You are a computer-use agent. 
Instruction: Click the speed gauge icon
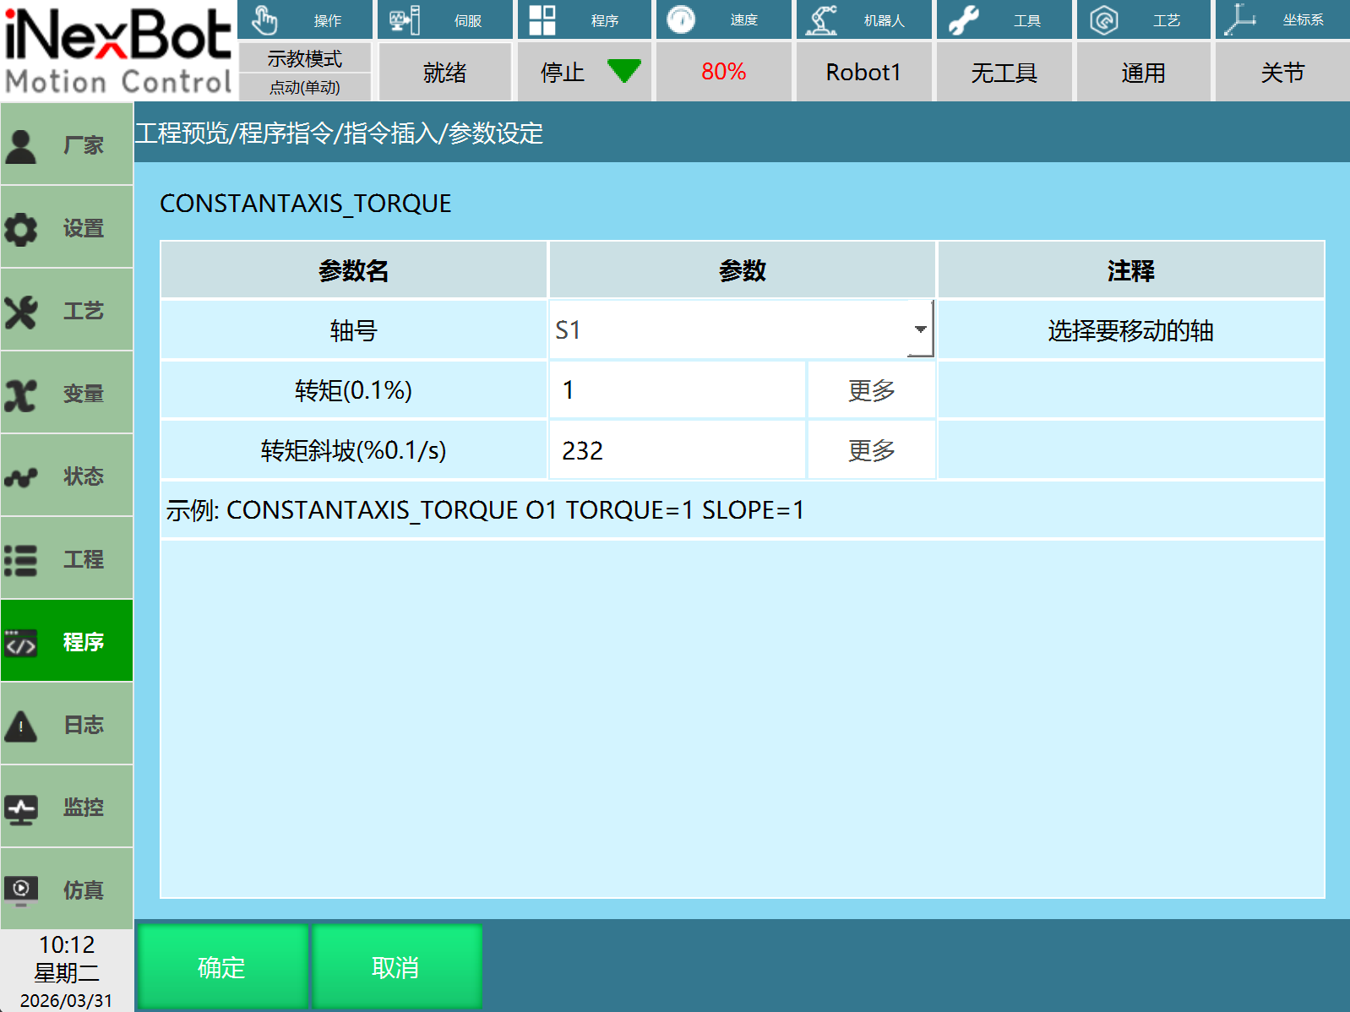point(680,19)
